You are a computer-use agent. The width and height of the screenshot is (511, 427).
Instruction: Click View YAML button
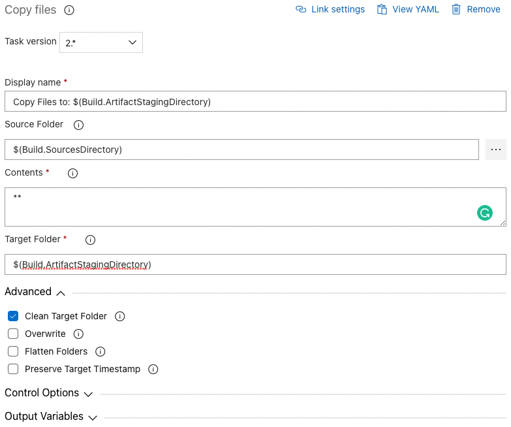pos(408,10)
